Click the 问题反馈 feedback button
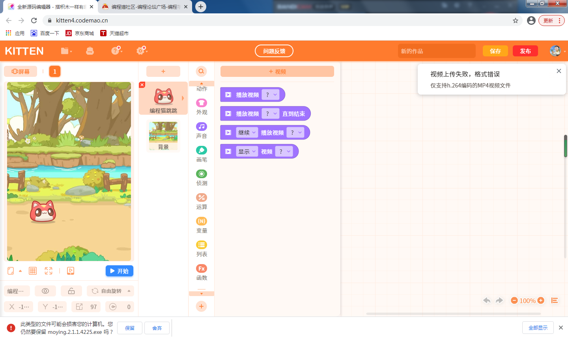The height and width of the screenshot is (339, 568). click(274, 51)
